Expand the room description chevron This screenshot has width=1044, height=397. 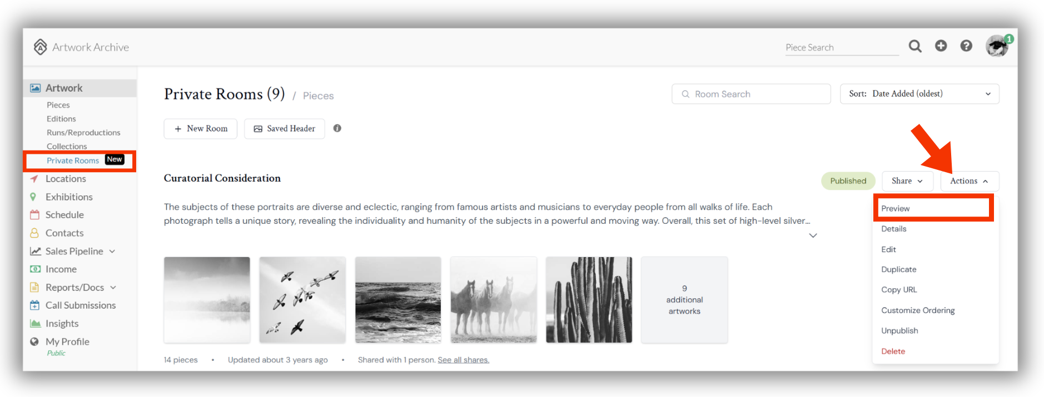pos(813,235)
